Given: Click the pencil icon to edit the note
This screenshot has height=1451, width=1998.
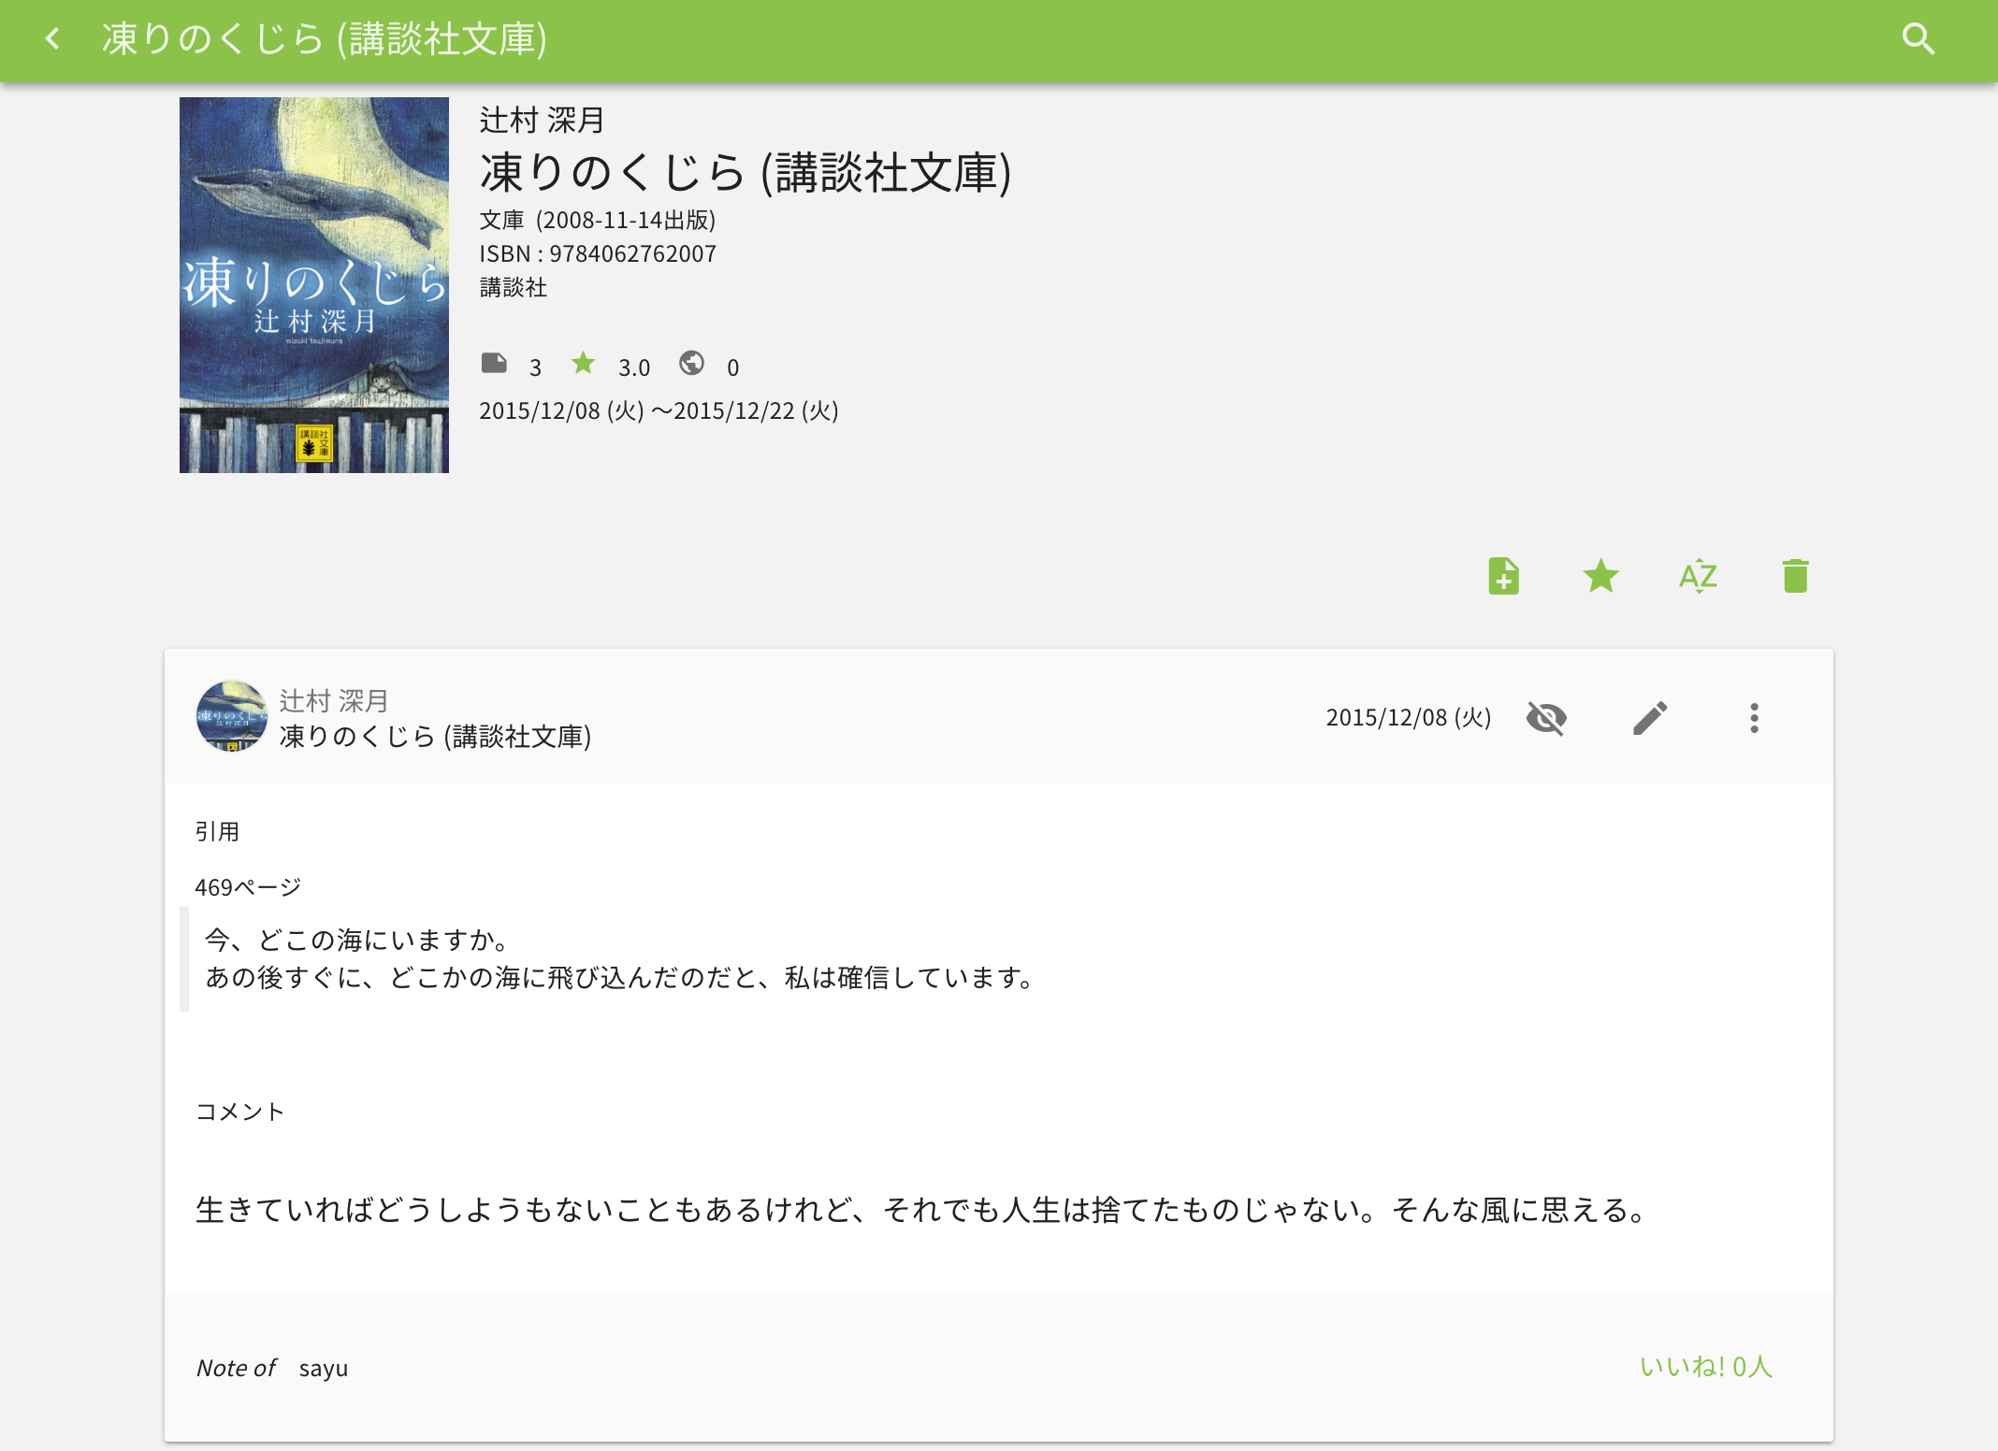Looking at the screenshot, I should coord(1651,717).
